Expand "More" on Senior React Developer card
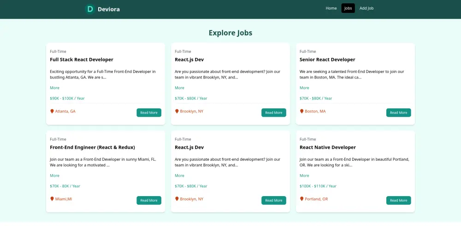Image resolution: width=461 pixels, height=226 pixels. [x=304, y=88]
